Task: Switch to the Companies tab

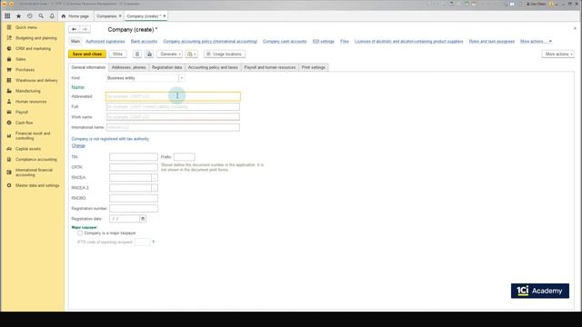Action: [x=106, y=16]
